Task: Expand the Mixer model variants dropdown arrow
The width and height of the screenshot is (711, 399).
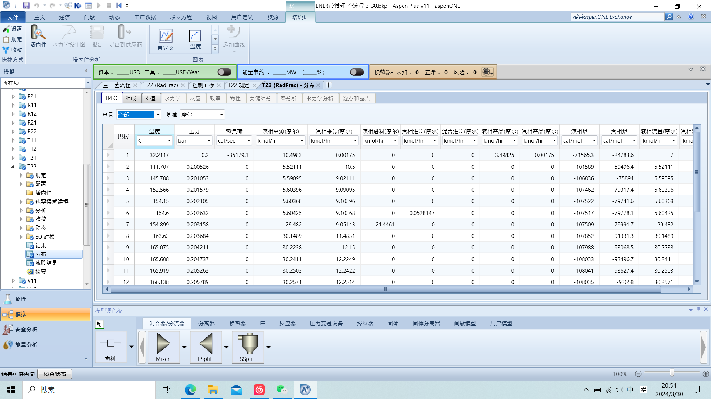Action: [184, 347]
